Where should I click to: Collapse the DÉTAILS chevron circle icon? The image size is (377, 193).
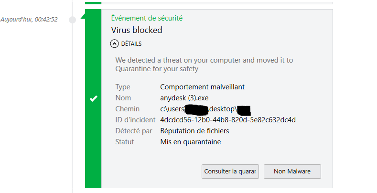[x=114, y=43]
